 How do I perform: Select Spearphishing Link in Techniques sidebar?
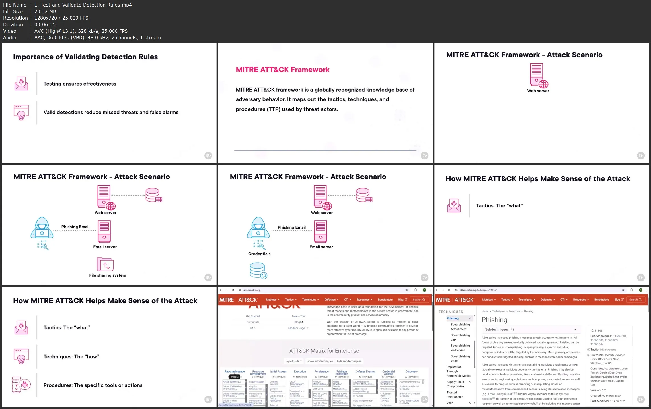[460, 337]
